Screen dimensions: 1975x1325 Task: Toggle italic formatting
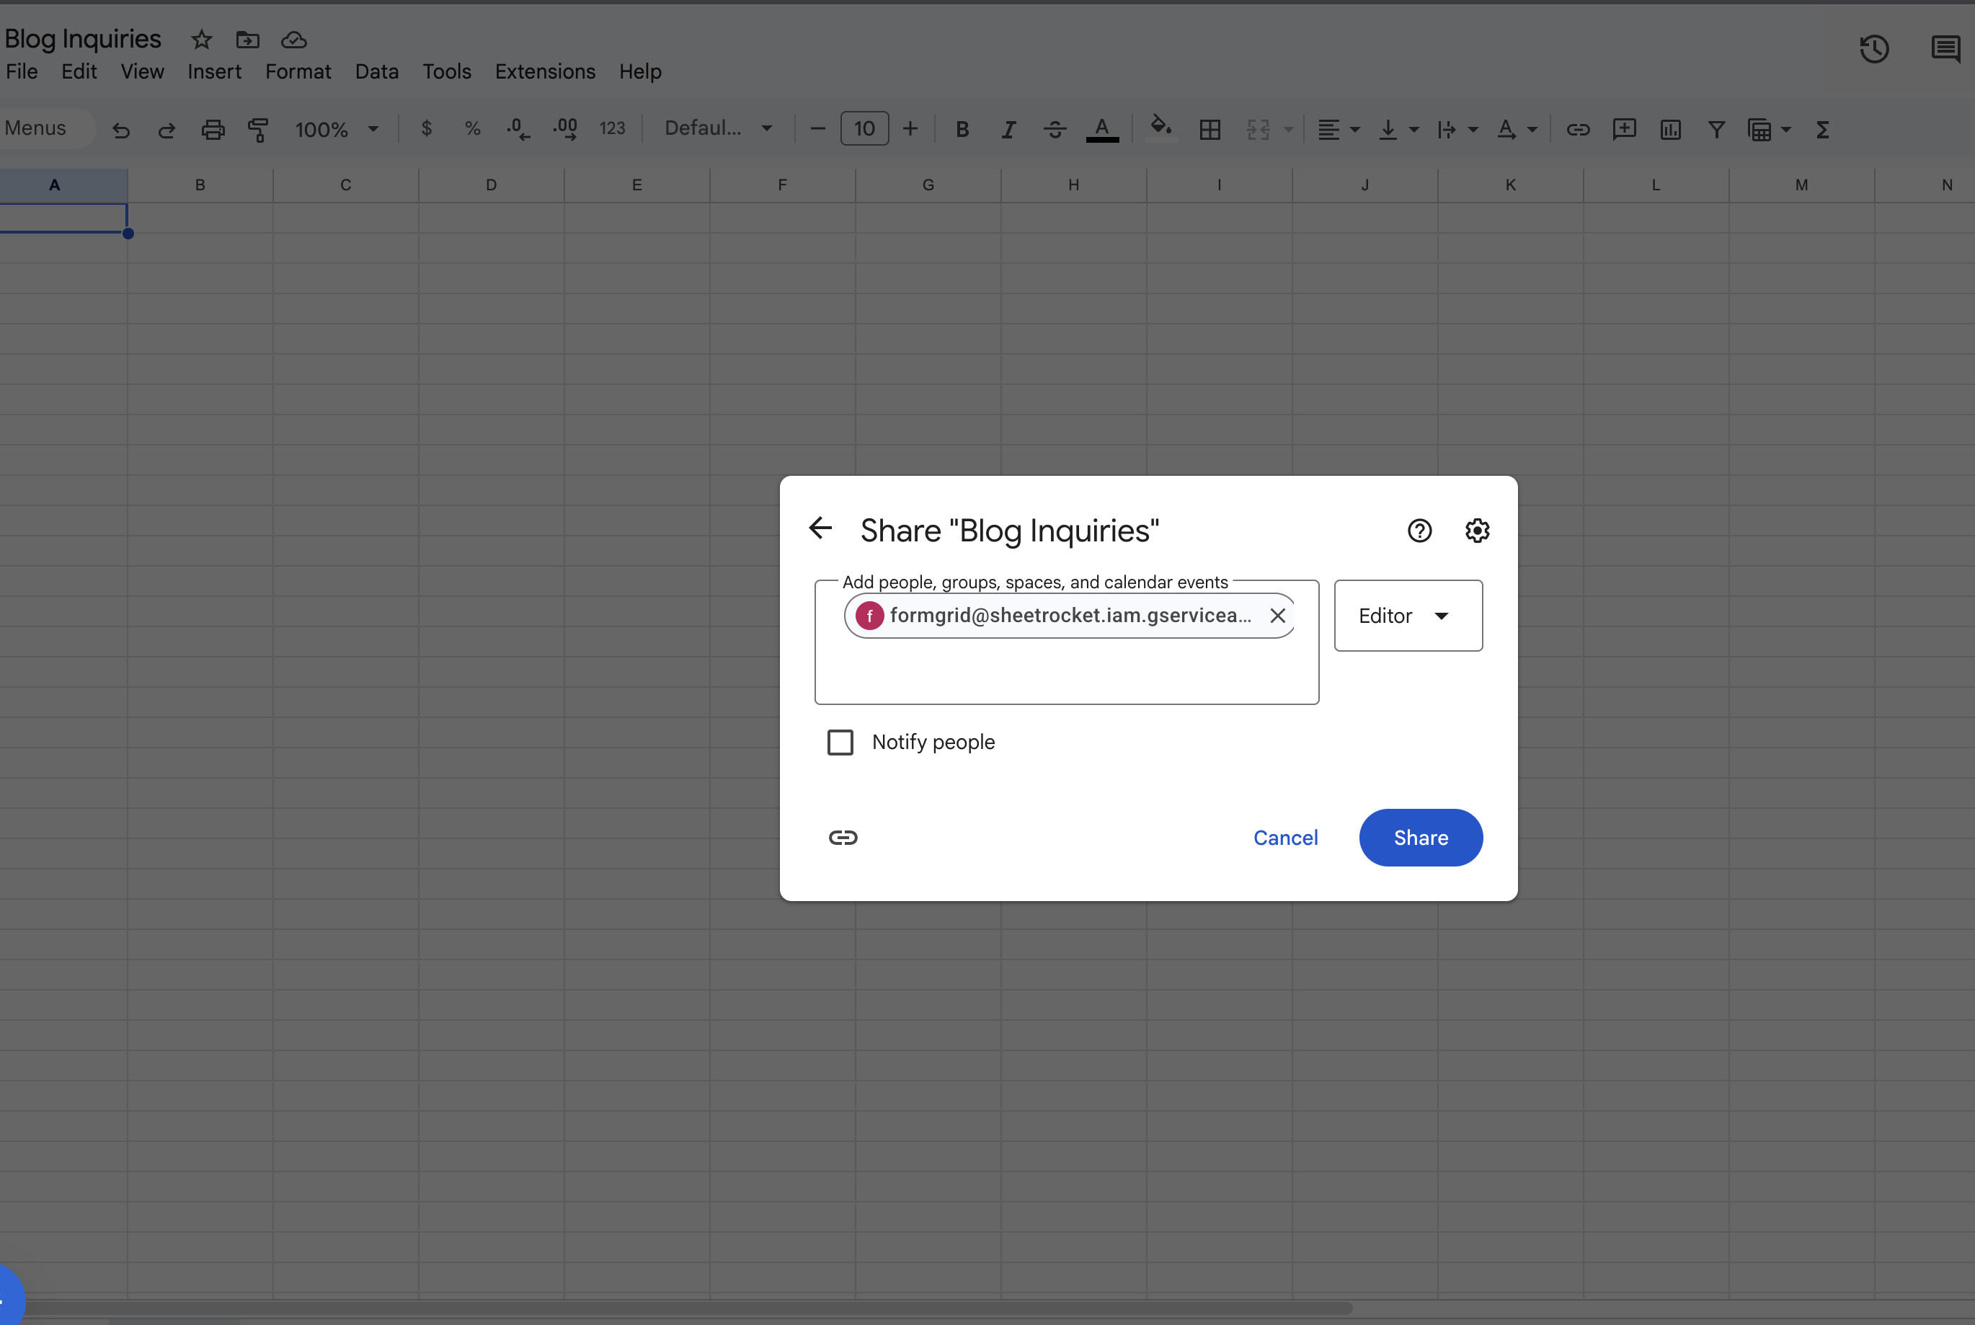point(1008,129)
